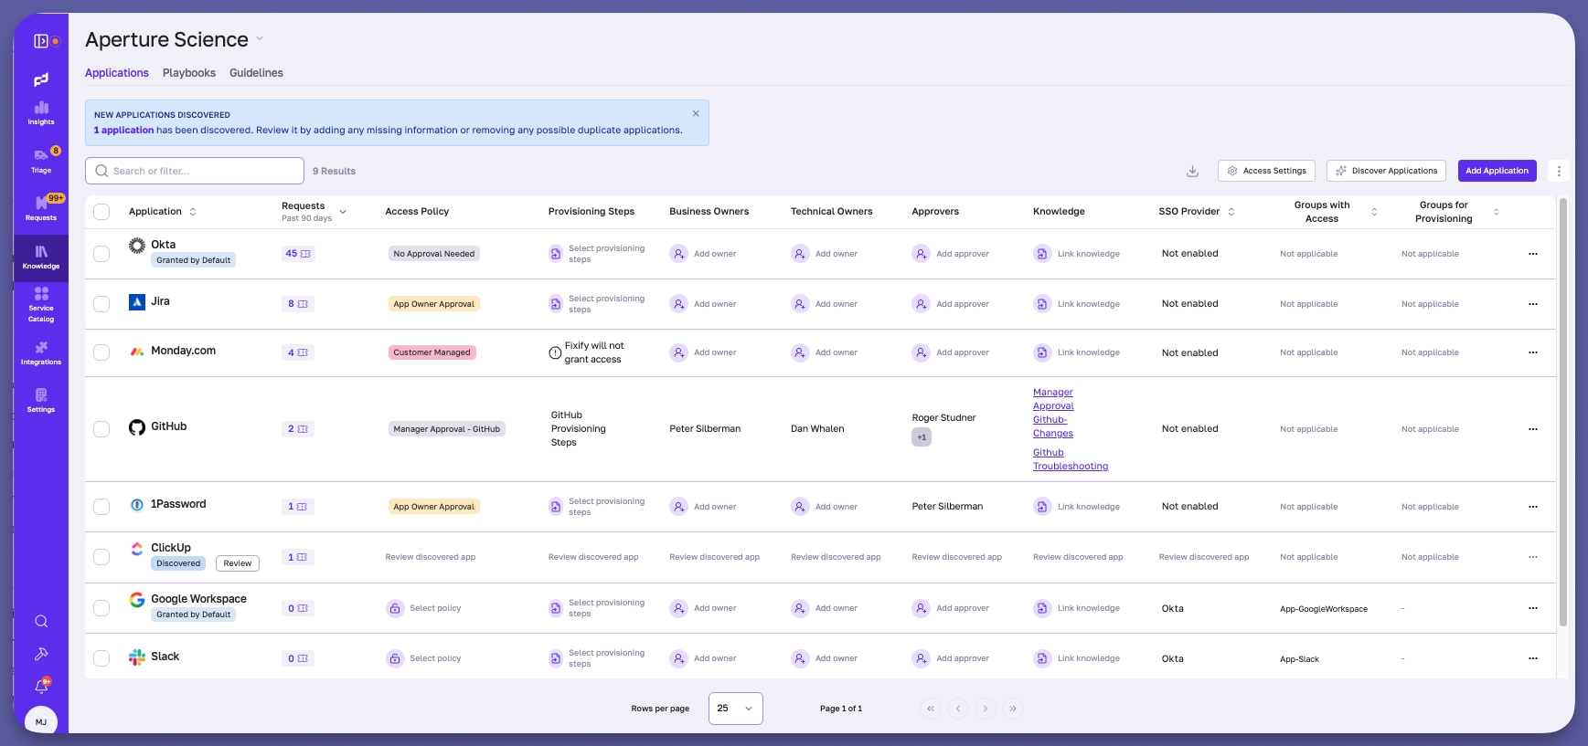This screenshot has width=1588, height=746.
Task: Click the Discover Applications button
Action: (x=1386, y=171)
